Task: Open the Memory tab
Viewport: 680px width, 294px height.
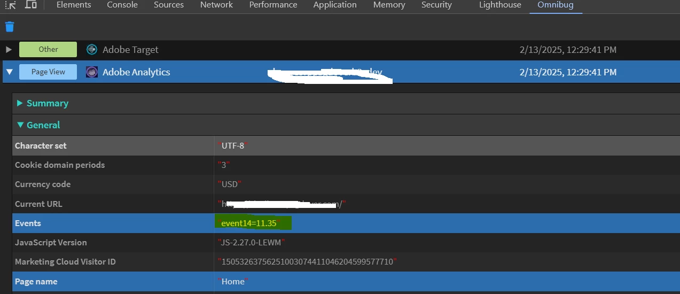Action: [x=389, y=5]
